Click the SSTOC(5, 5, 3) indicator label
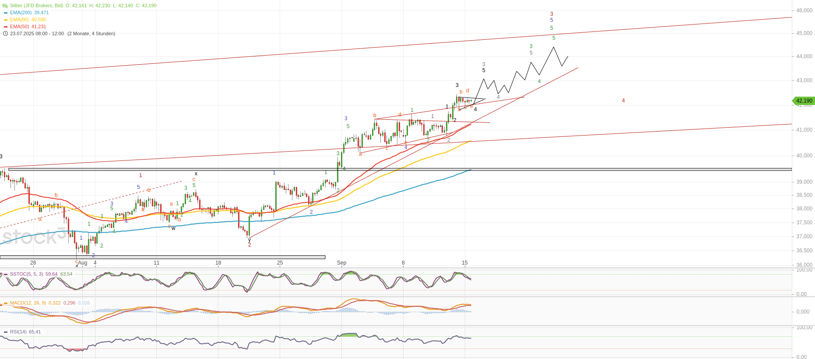The width and height of the screenshot is (815, 359). pos(27,274)
